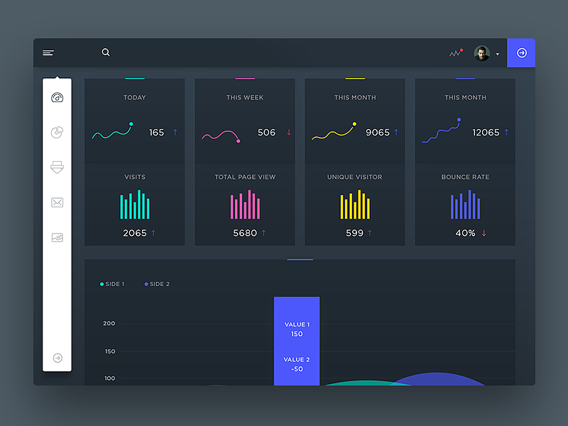568x426 pixels.
Task: Click the search magnifier icon
Action: click(x=106, y=53)
